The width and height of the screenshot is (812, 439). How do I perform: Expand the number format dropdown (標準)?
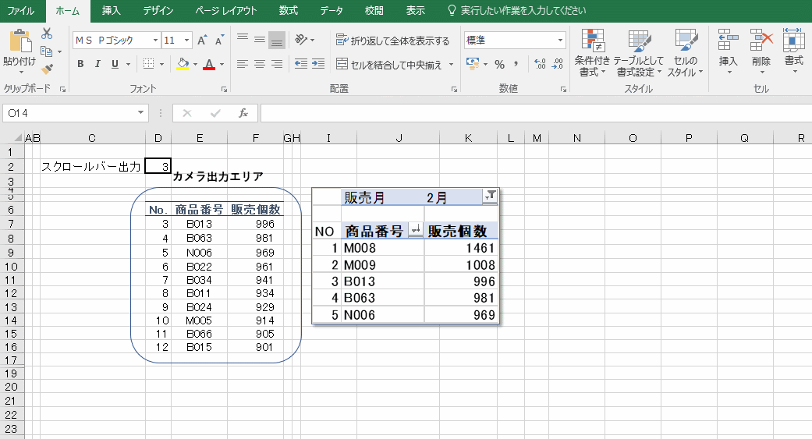click(561, 40)
